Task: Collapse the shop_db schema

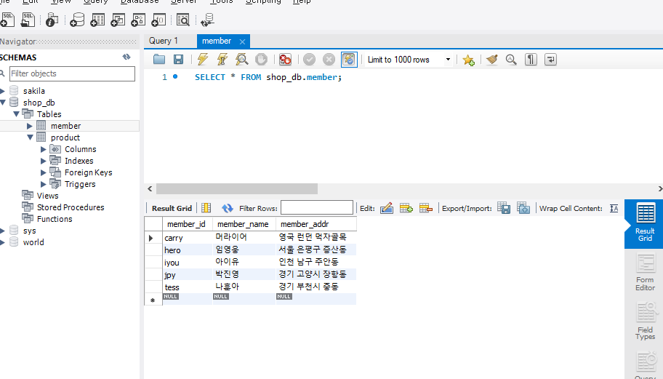Action: 3,103
